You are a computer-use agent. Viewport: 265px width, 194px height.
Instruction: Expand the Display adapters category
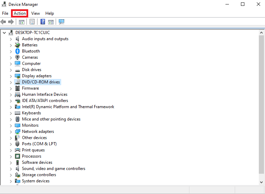(11, 76)
